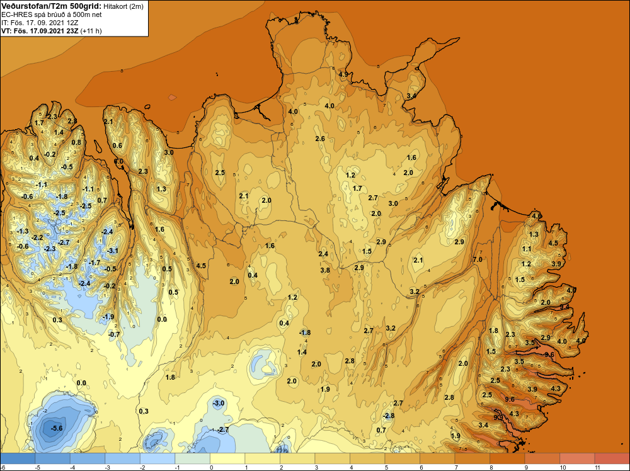This screenshot has height=471, width=630.
Task: Select the 2.6 temperature value
Action: pyautogui.click(x=320, y=139)
